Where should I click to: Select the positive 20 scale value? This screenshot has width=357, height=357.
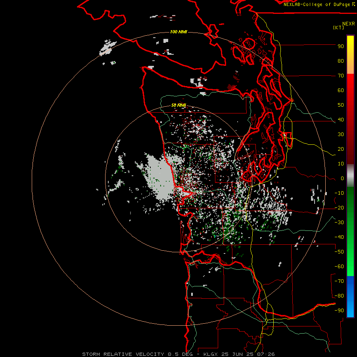tap(341, 149)
